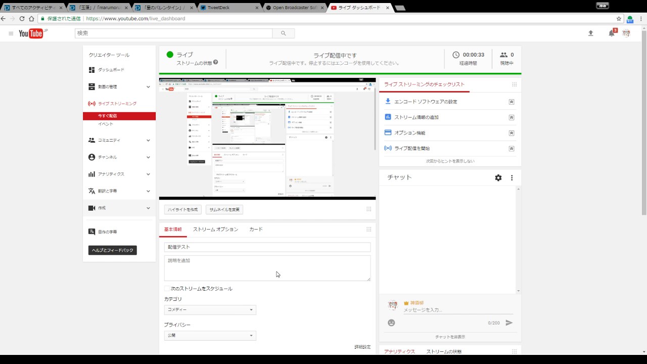
Task: Expand アナリティクス sidebar section
Action: click(148, 174)
